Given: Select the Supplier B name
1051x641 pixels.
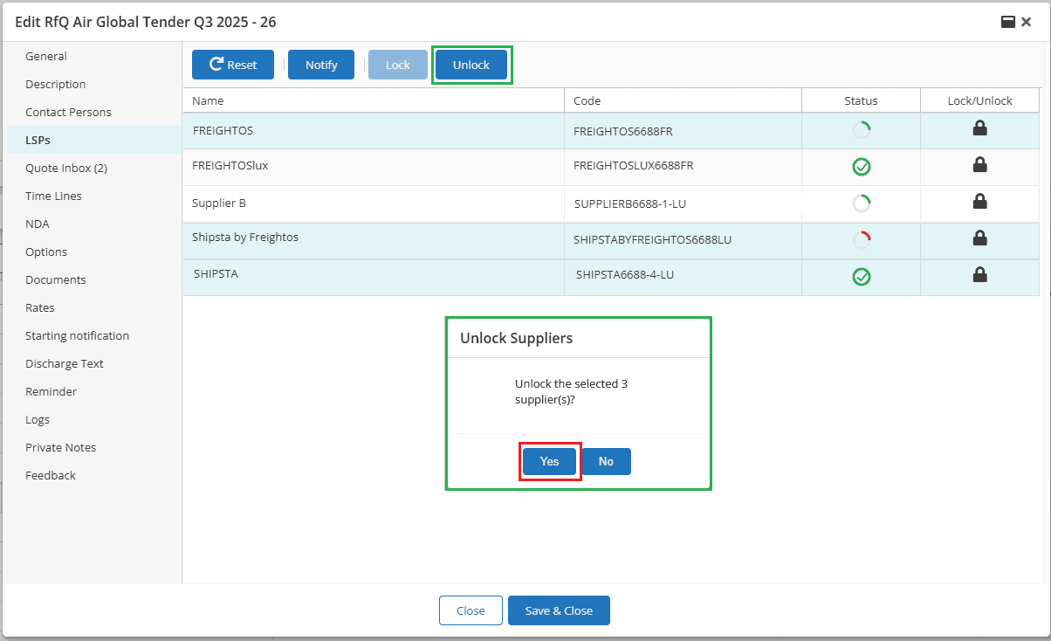Looking at the screenshot, I should [x=219, y=203].
